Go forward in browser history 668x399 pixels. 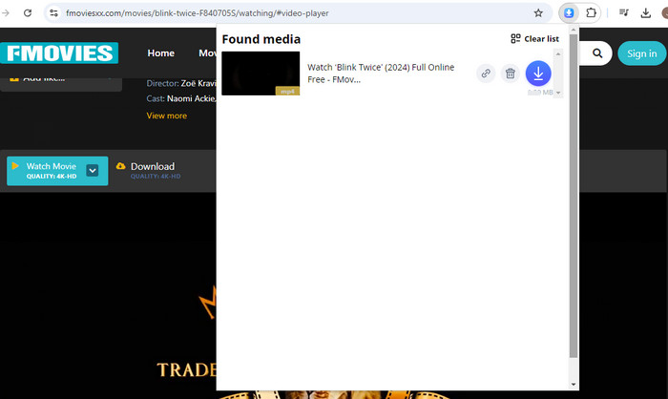[6, 12]
